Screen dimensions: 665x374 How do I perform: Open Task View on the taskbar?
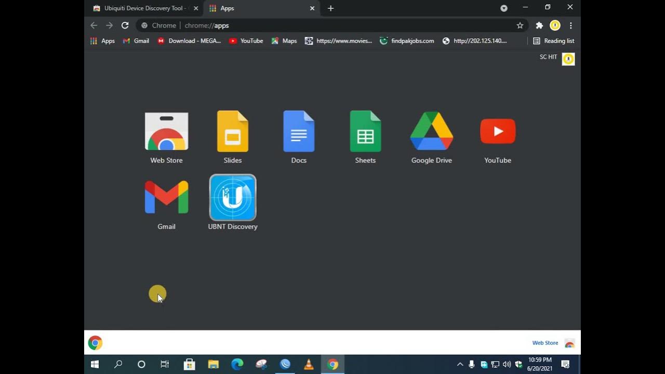pyautogui.click(x=165, y=364)
